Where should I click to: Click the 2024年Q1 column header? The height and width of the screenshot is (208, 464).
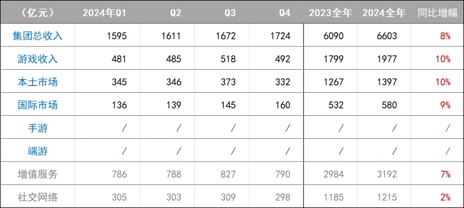(104, 13)
